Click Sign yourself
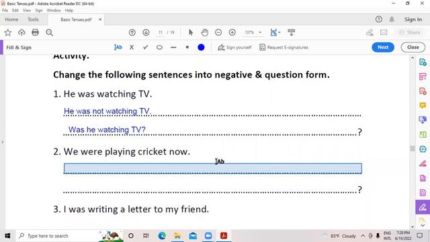Screen dimensions: 430x242 (x=234, y=48)
